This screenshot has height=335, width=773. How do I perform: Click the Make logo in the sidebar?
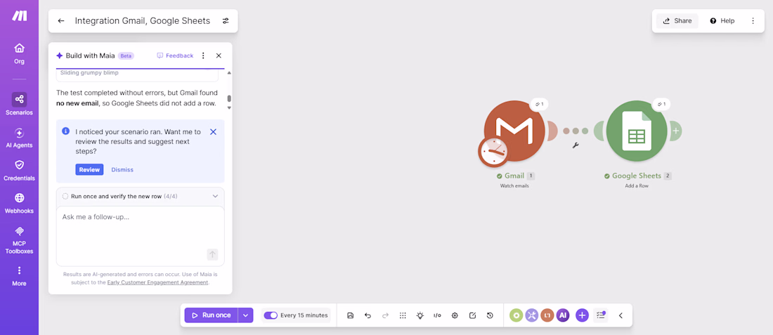pyautogui.click(x=19, y=15)
